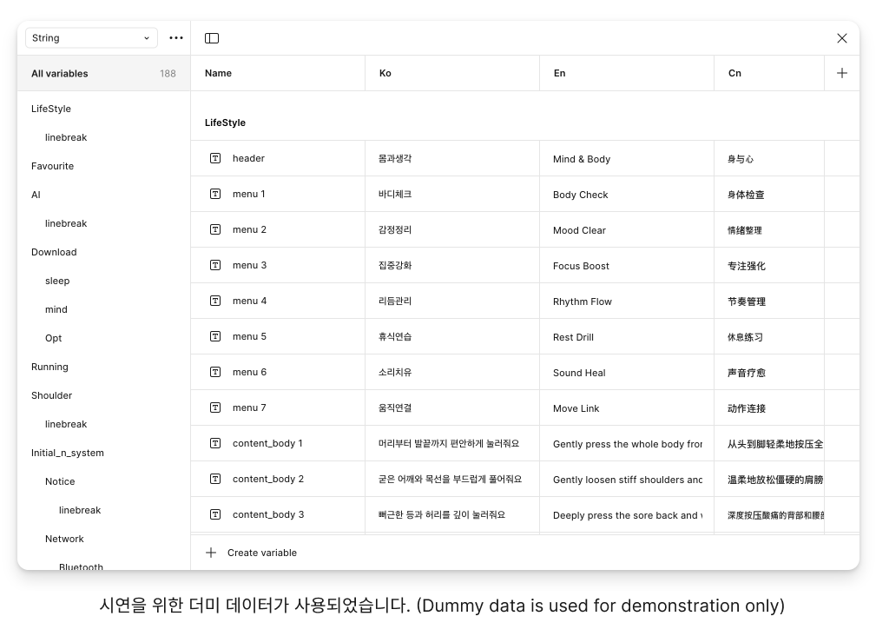
Task: Click the Ko column header
Action: (x=385, y=73)
